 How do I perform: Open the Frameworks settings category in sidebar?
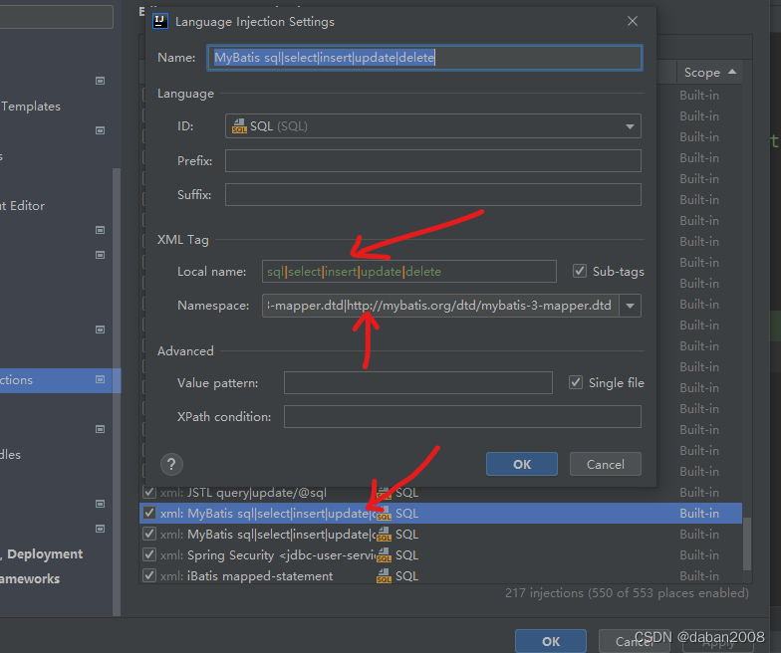pos(30,579)
